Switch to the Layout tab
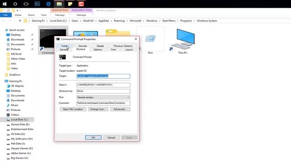291x163 pixels. tap(129, 50)
